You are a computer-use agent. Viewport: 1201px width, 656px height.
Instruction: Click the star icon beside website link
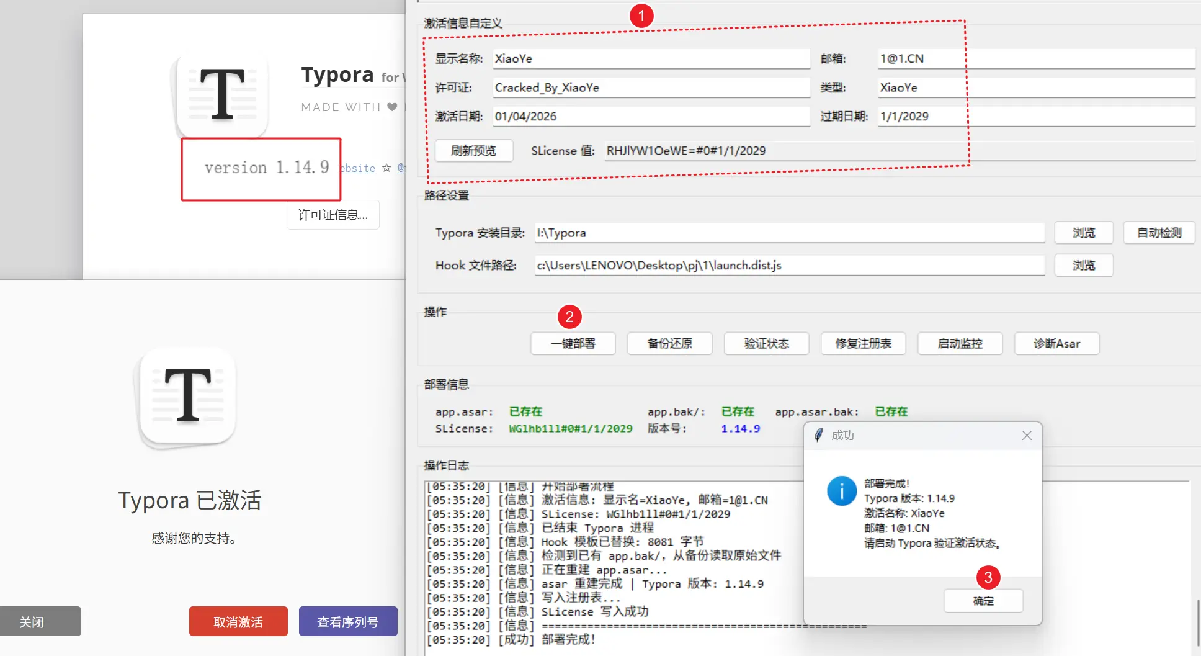[386, 168]
